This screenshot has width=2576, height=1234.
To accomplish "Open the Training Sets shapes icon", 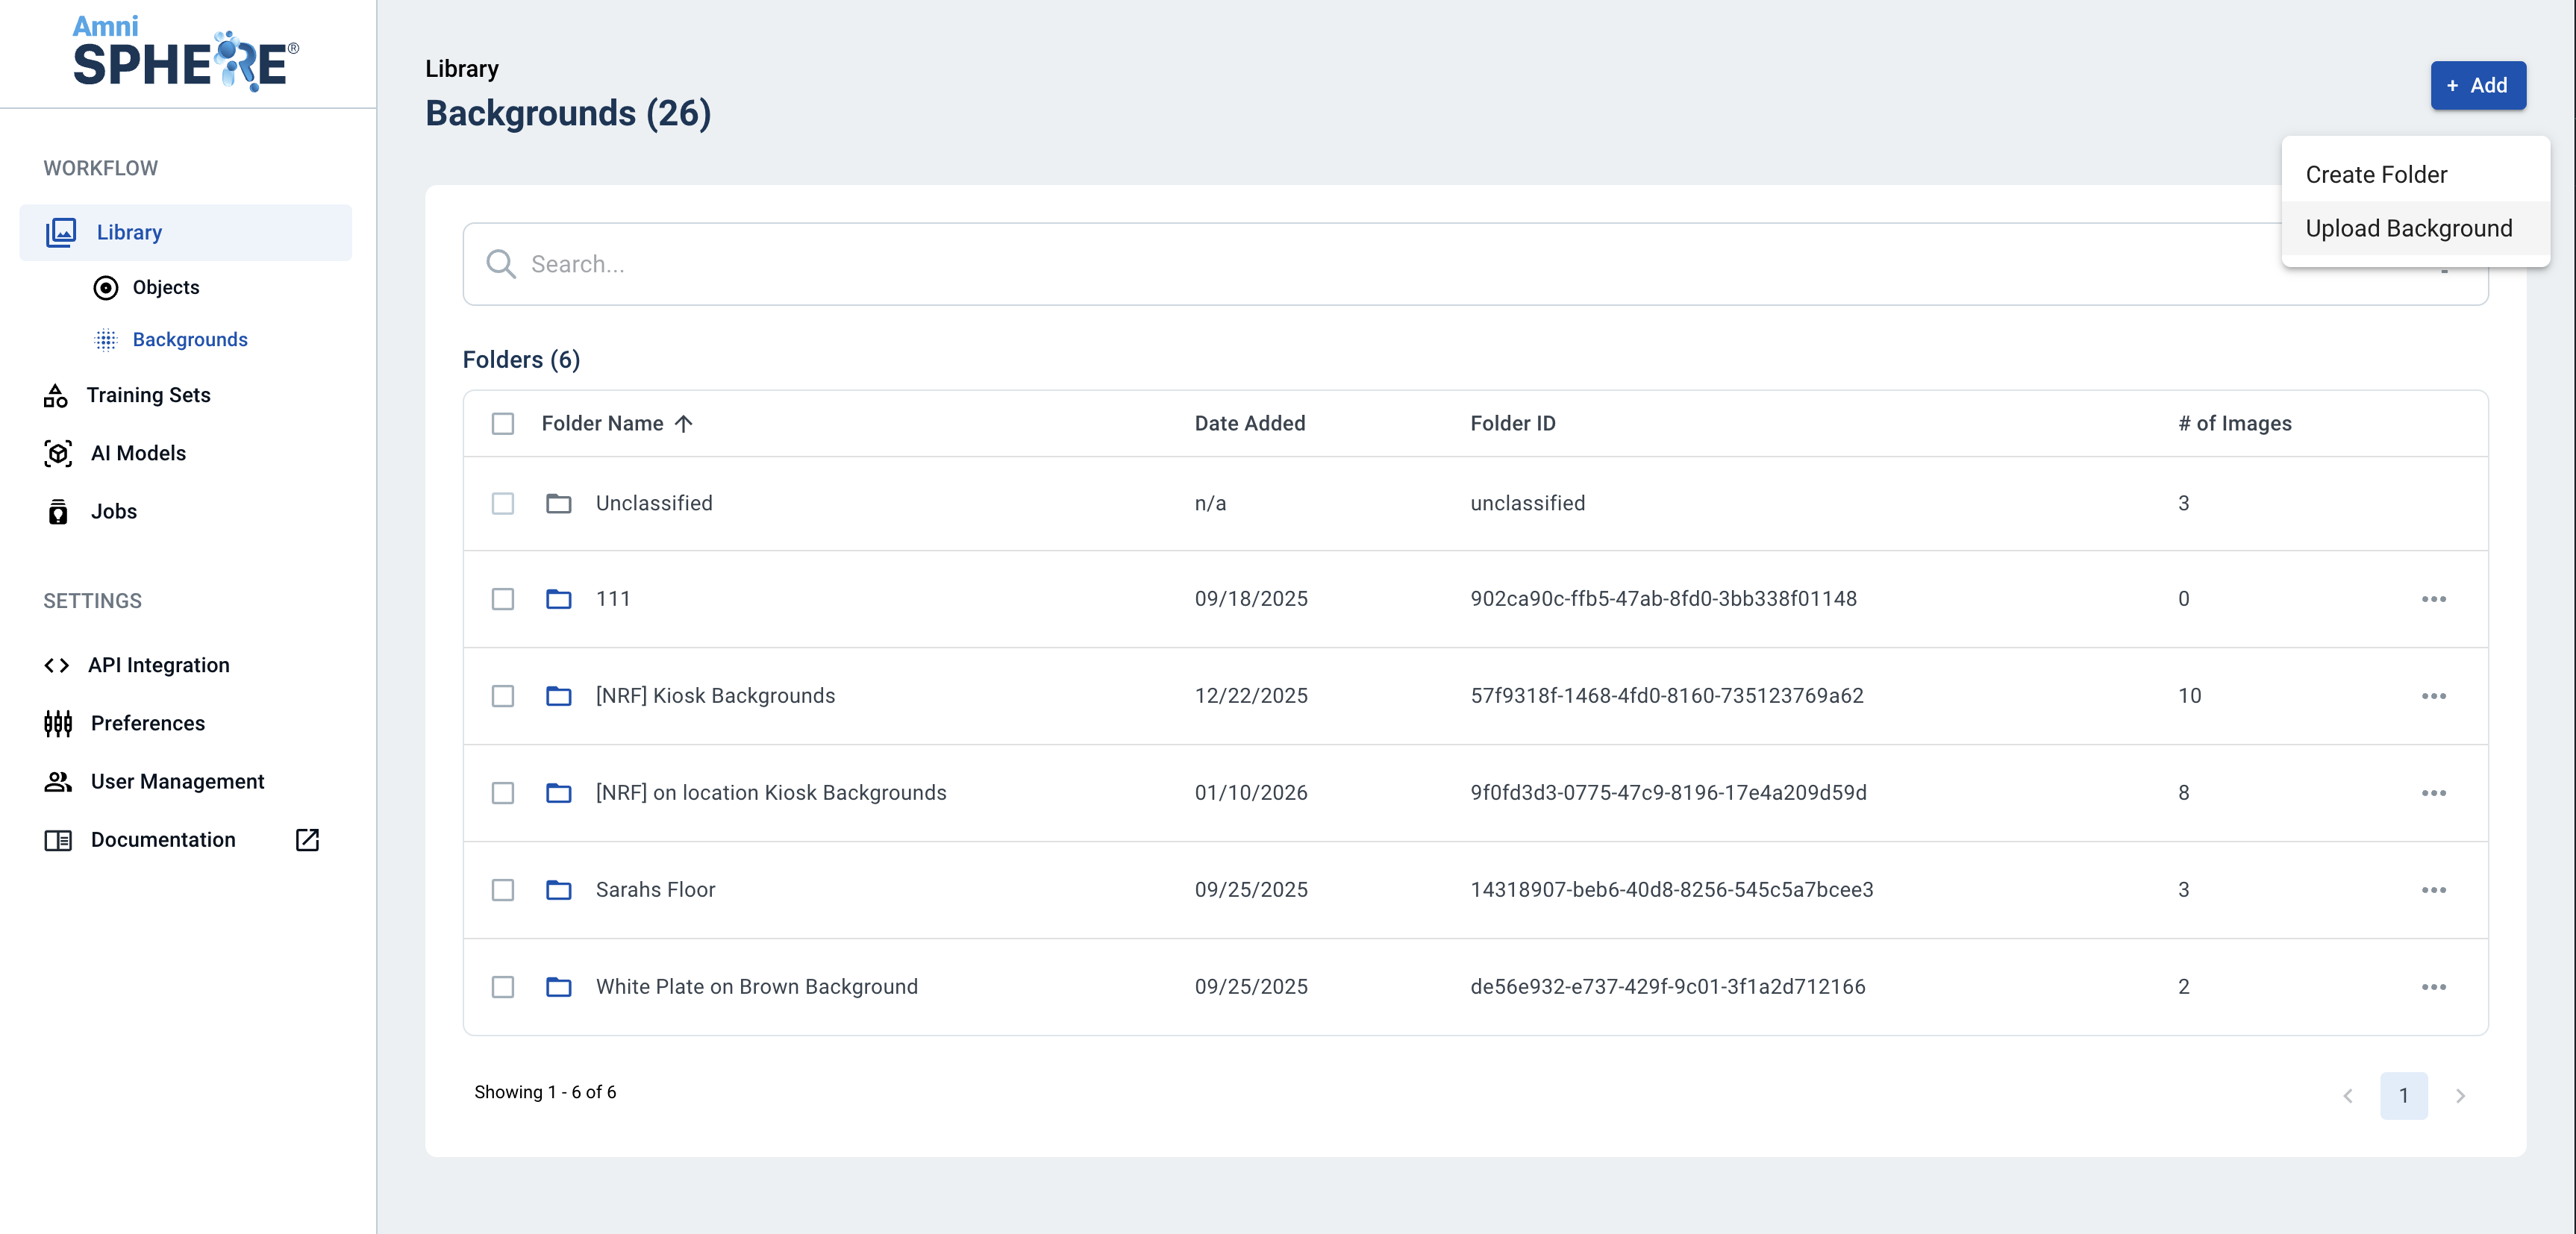I will coord(56,395).
